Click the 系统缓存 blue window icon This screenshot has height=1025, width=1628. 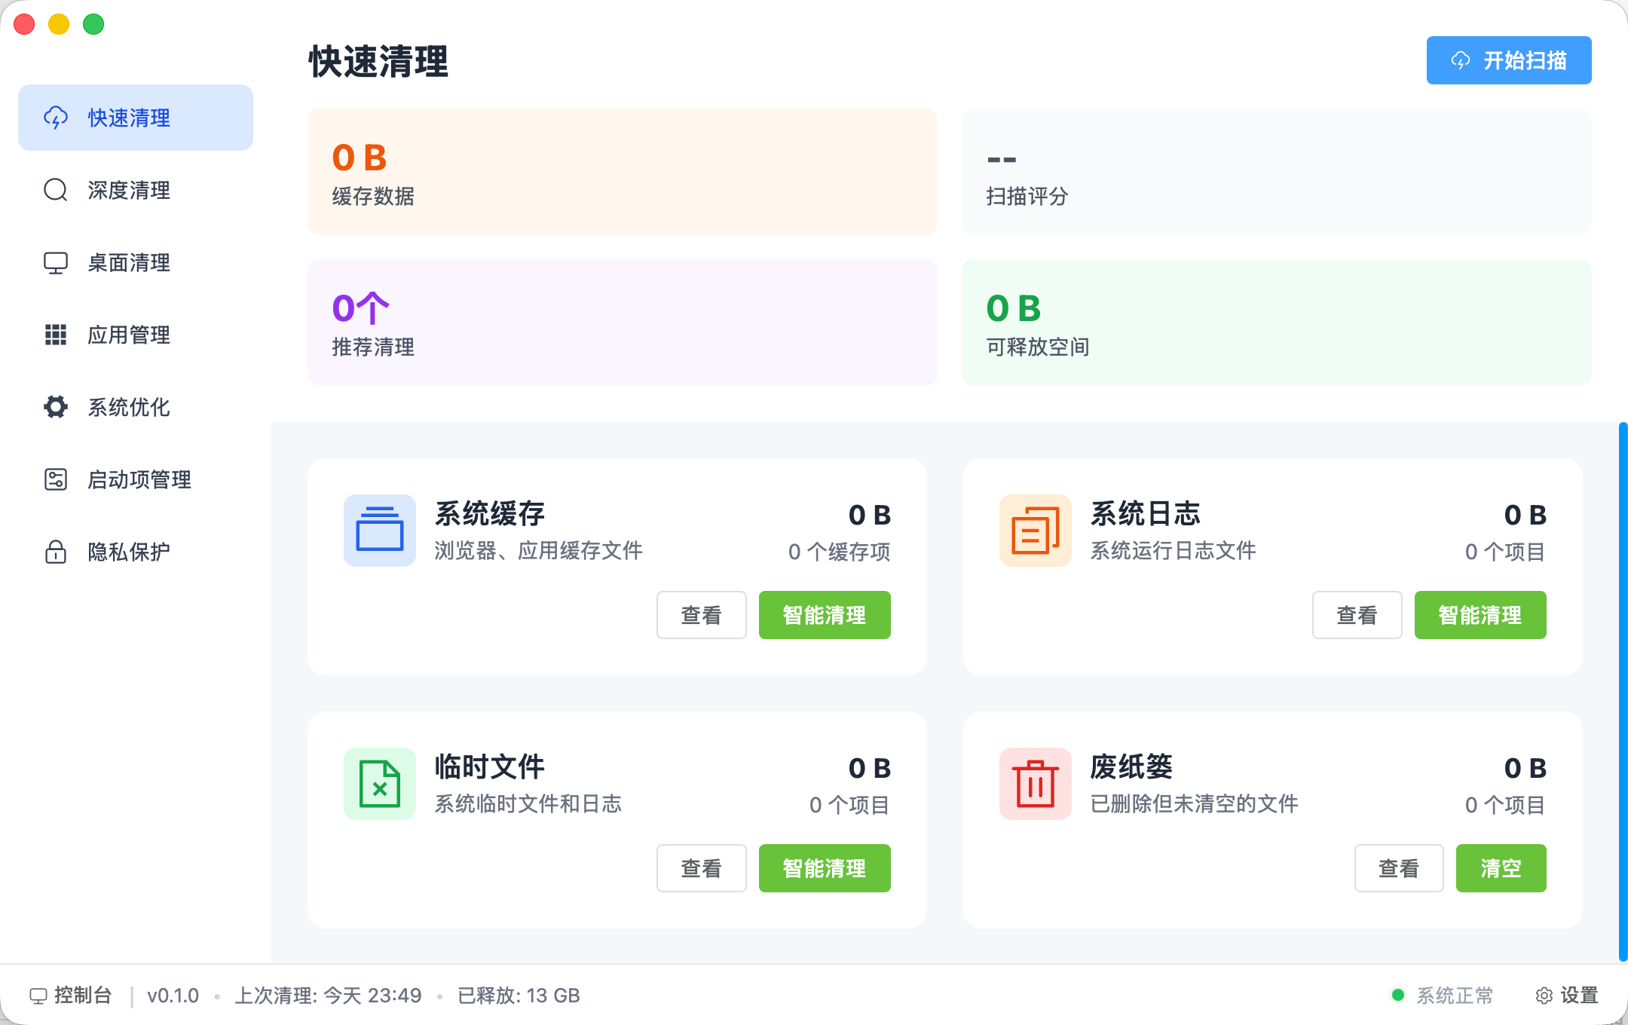pyautogui.click(x=380, y=530)
